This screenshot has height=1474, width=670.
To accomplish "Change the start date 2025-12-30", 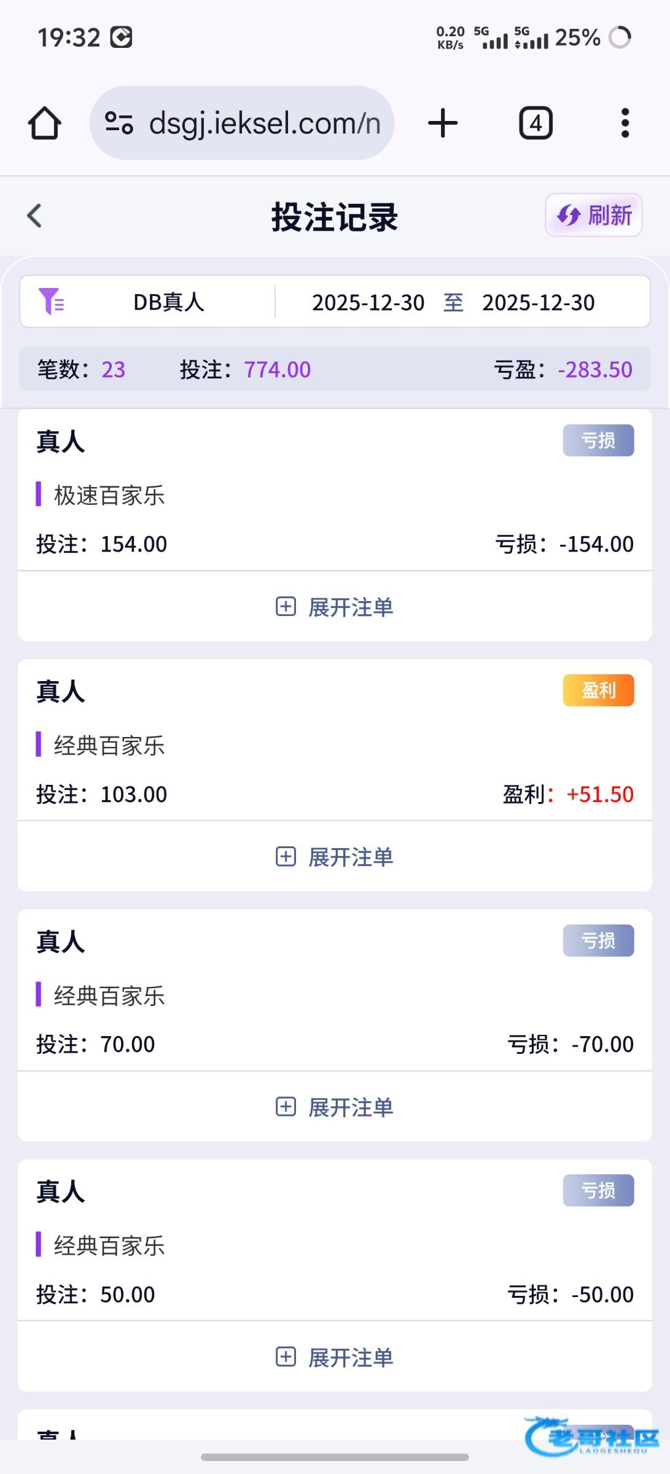I will [x=368, y=303].
